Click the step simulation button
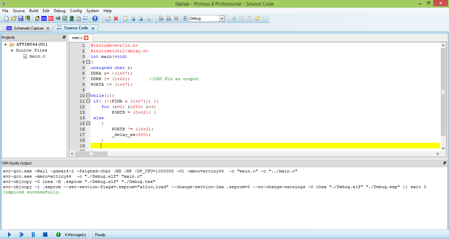449x239 pixels. pyautogui.click(x=21, y=234)
